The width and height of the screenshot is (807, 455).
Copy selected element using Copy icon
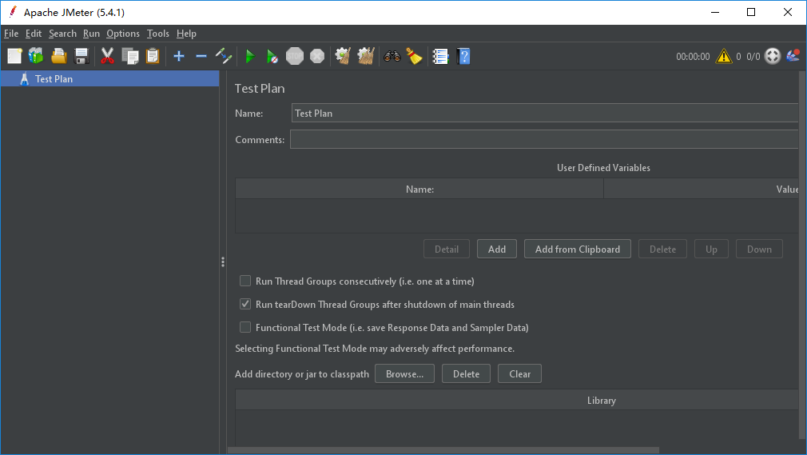[130, 56]
